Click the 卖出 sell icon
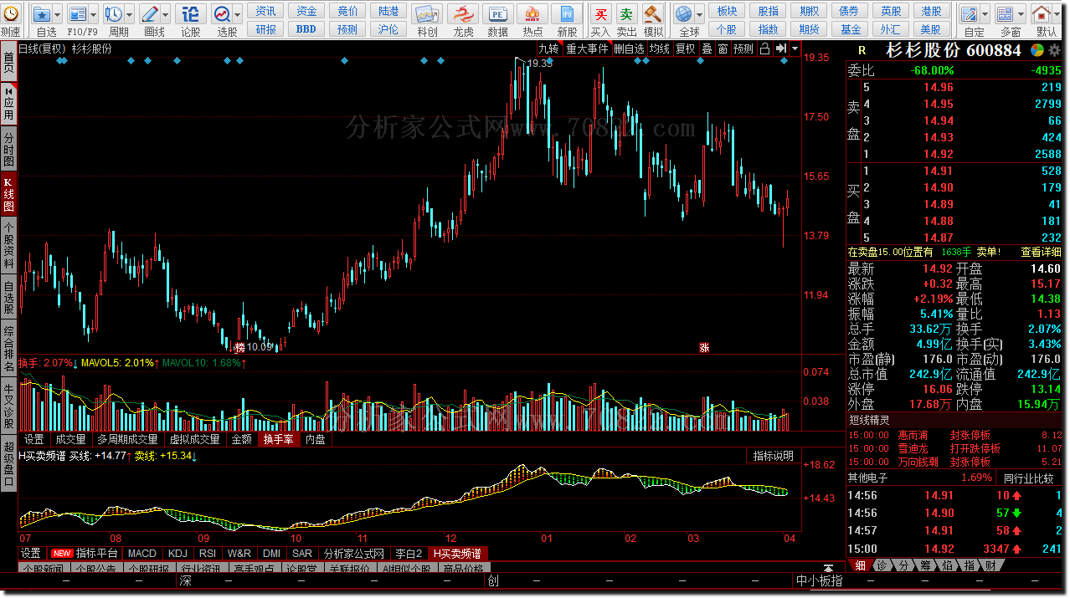This screenshot has height=598, width=1070. (x=626, y=14)
